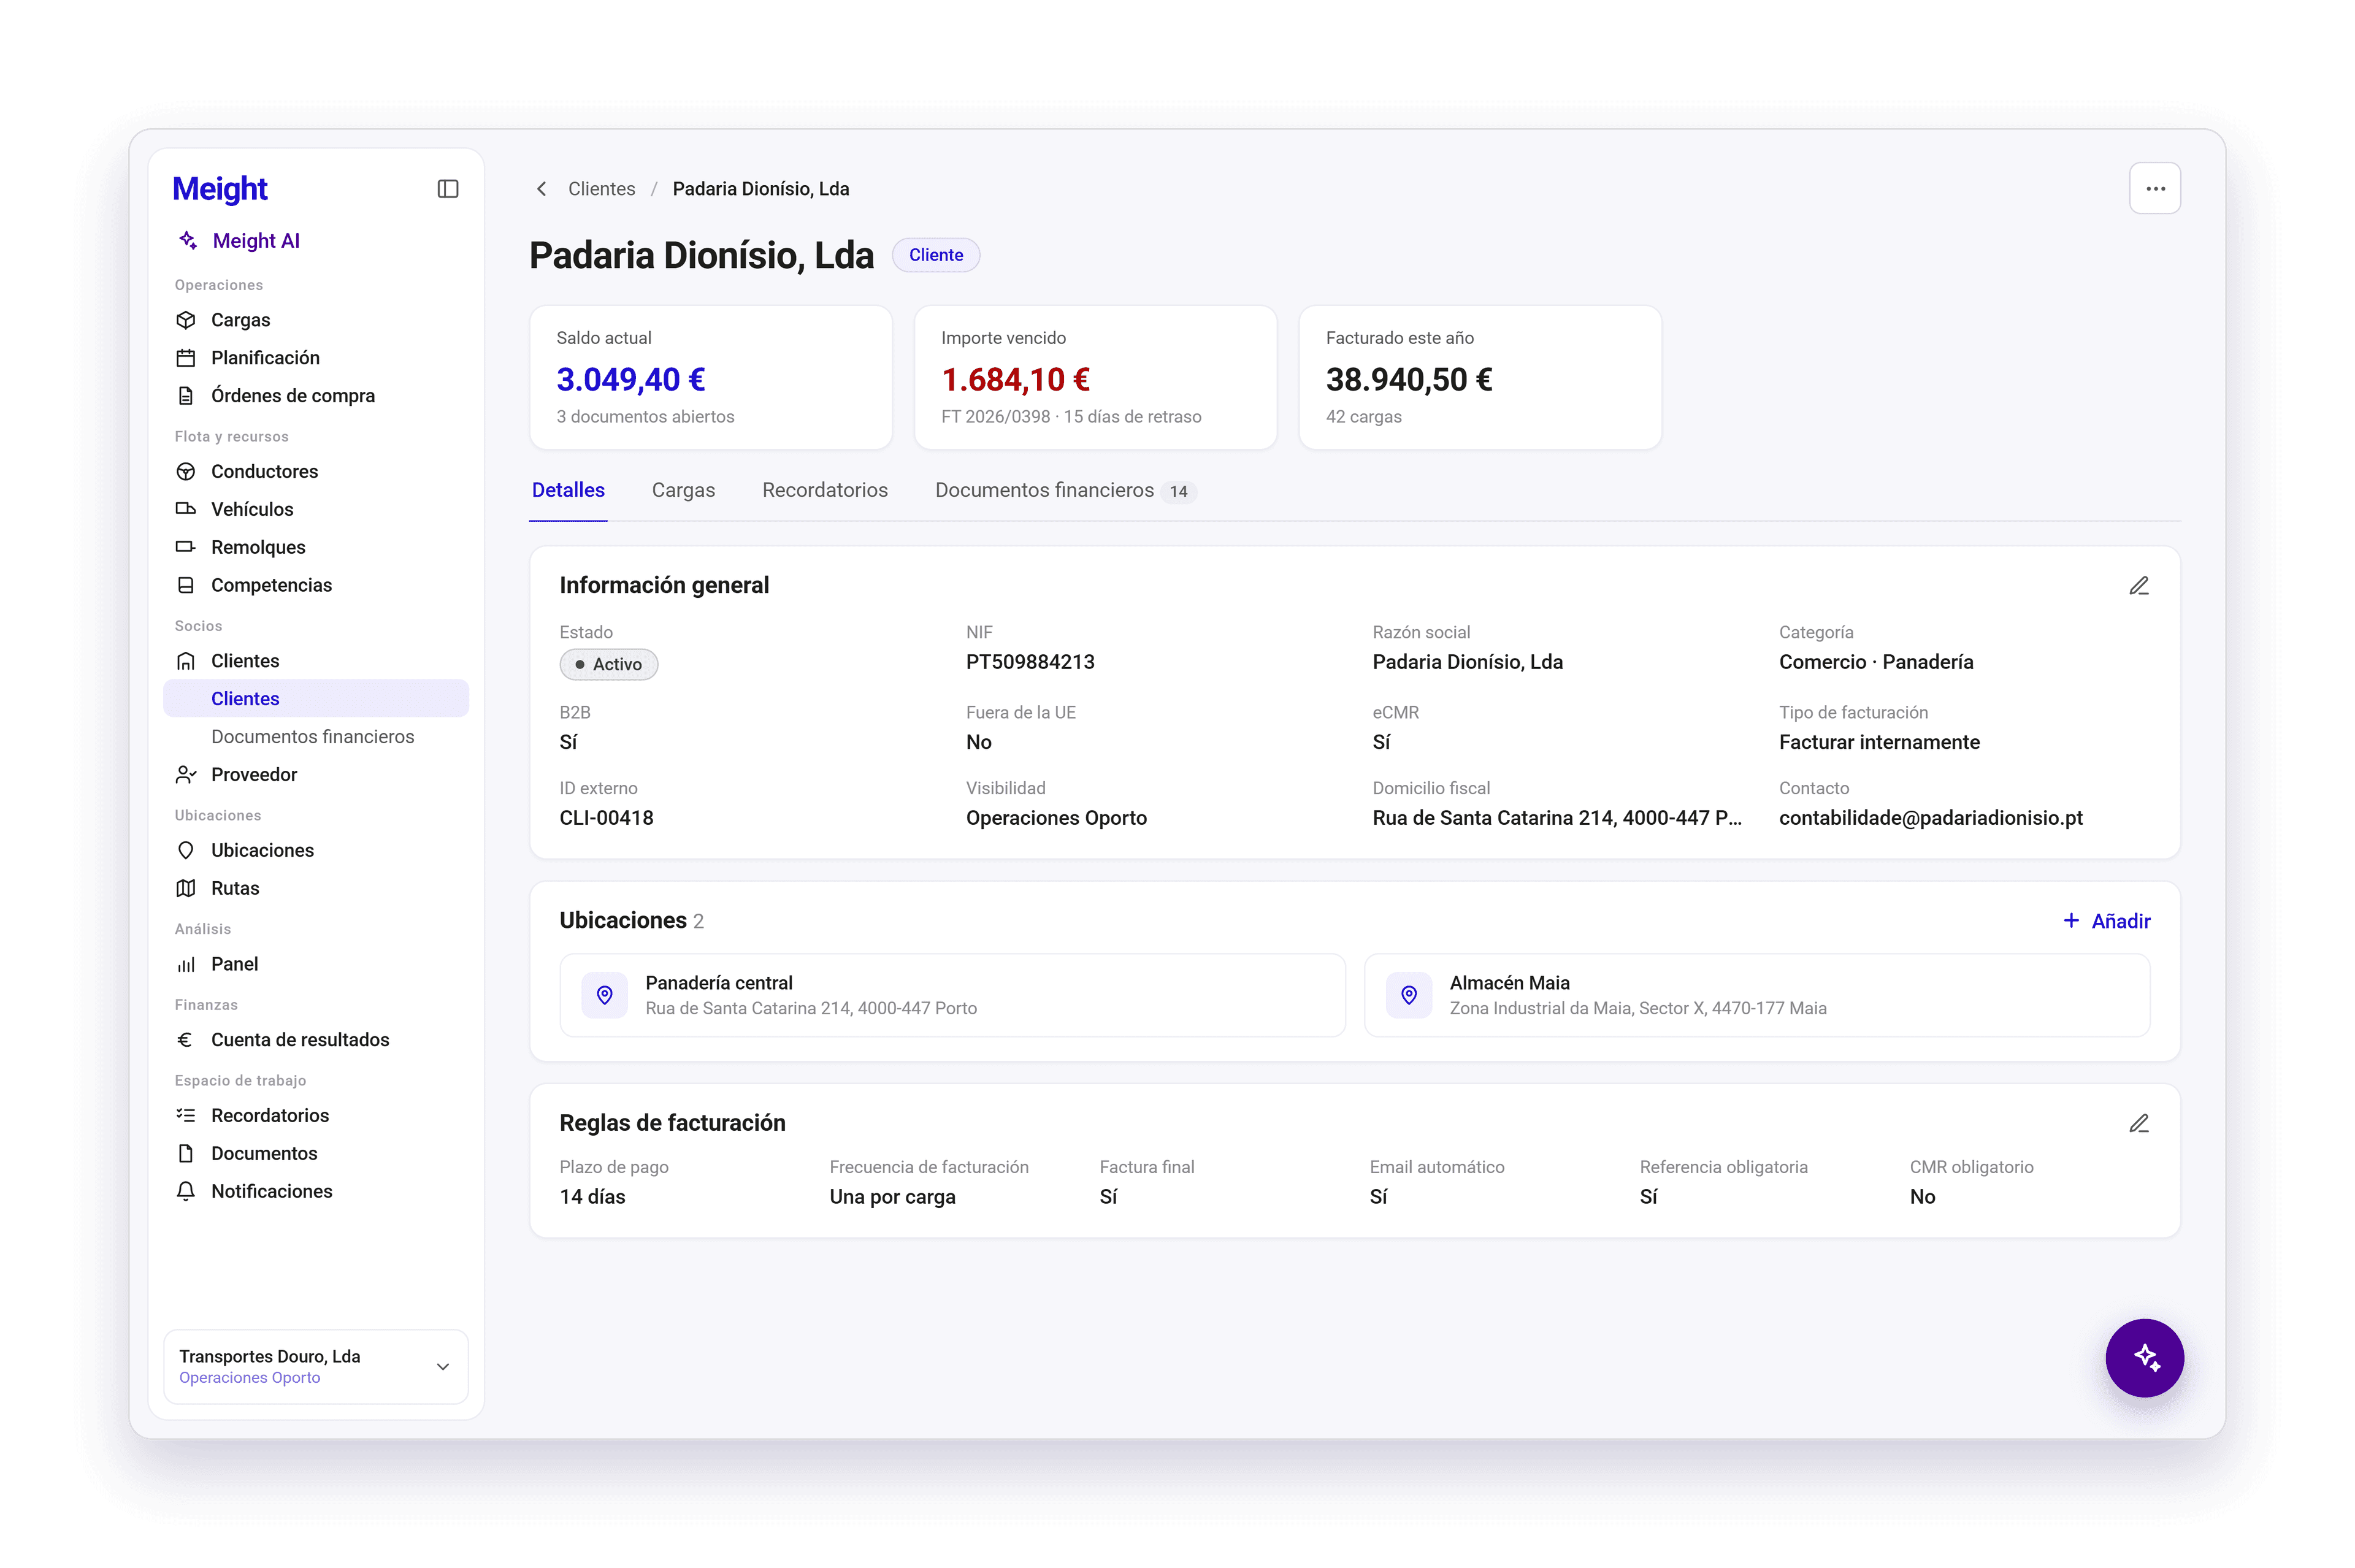Select Documentos financieros sidebar sub-item
Image resolution: width=2355 pixels, height=1568 pixels.
pyautogui.click(x=316, y=737)
